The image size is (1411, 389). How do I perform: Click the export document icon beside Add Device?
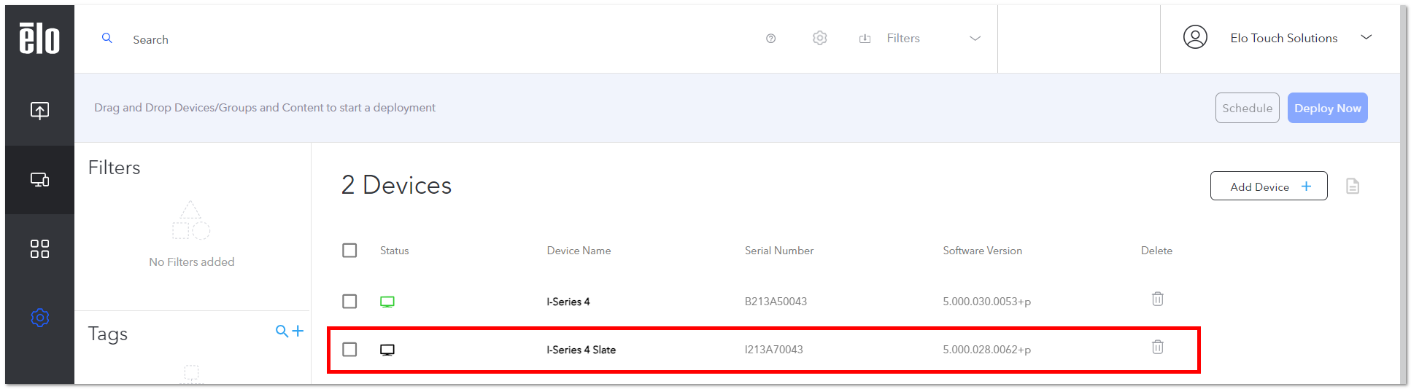tap(1353, 186)
